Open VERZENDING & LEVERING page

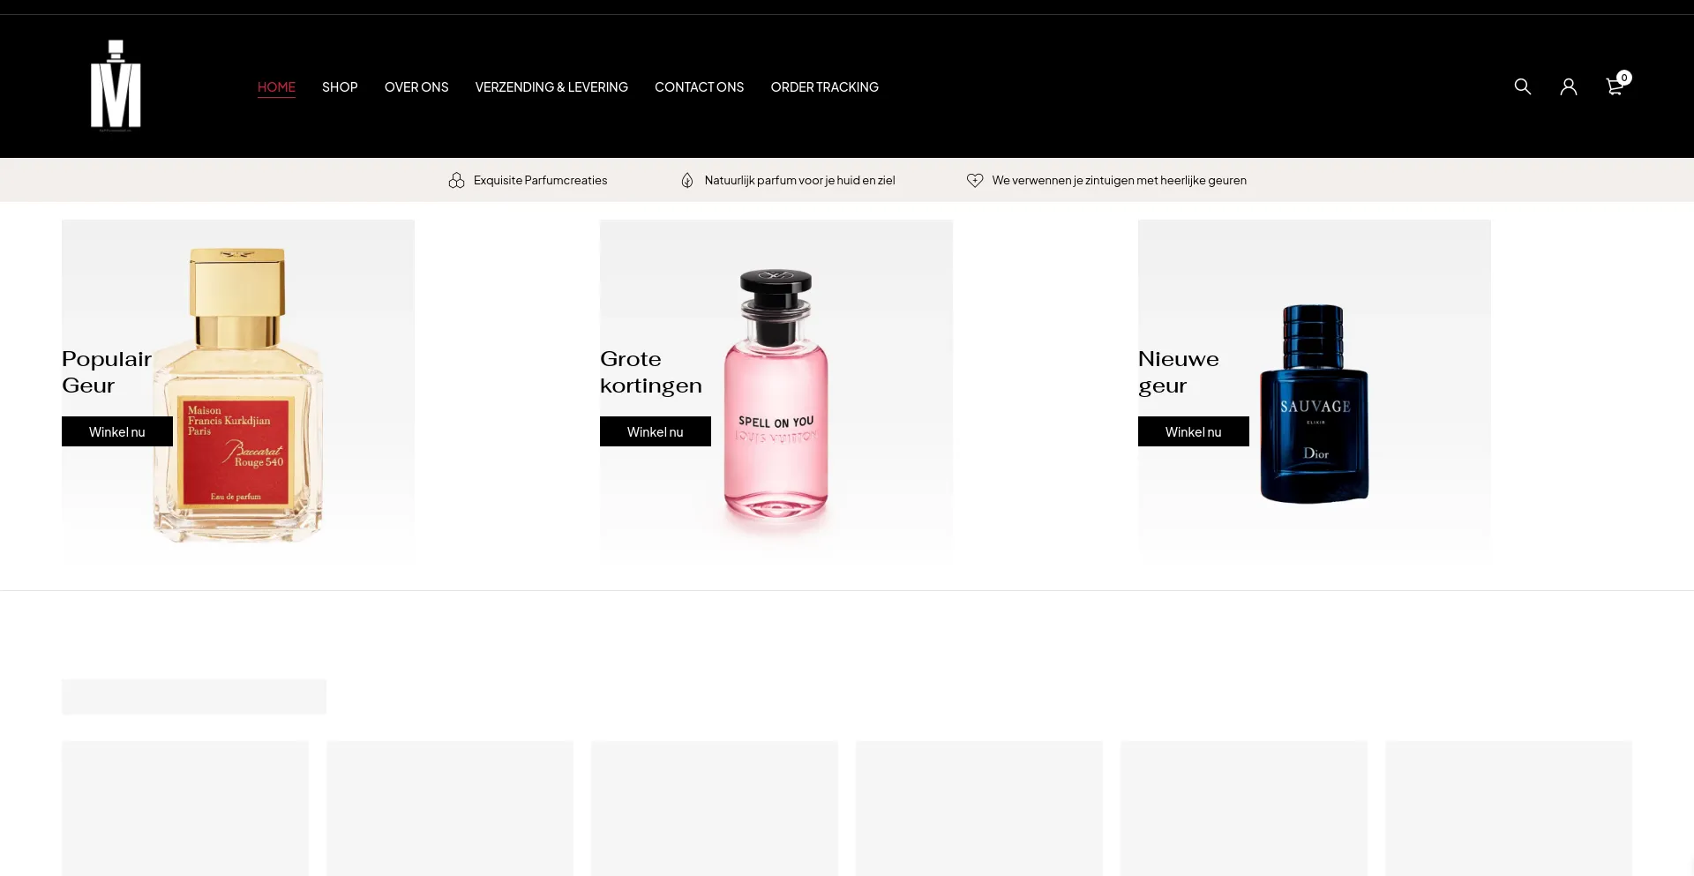tap(551, 86)
